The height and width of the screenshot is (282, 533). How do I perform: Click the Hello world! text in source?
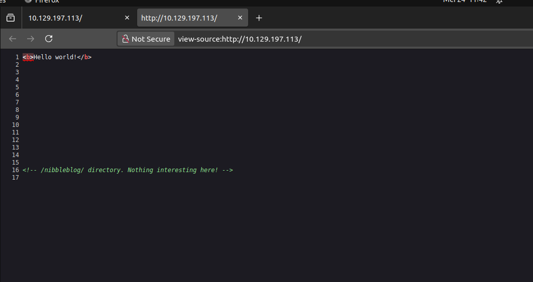[x=55, y=57]
